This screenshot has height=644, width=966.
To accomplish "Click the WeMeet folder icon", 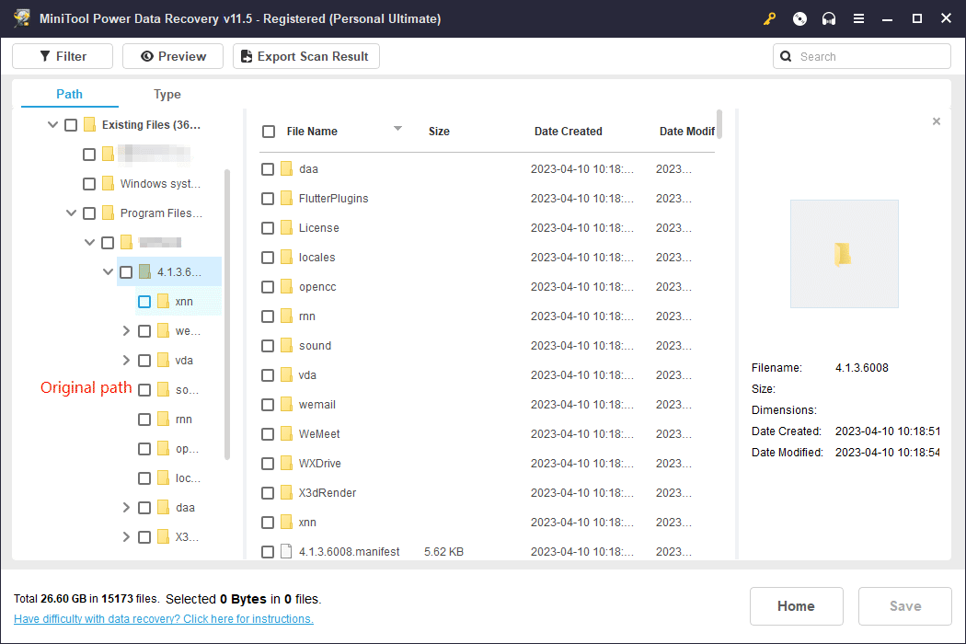I will 286,434.
